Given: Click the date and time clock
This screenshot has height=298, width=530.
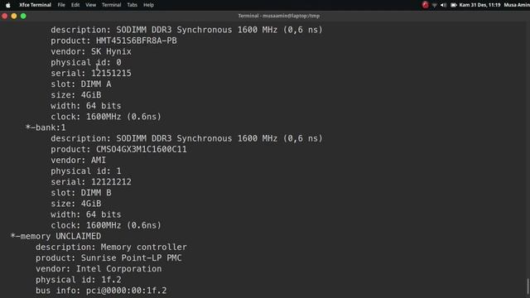Looking at the screenshot, I should click(479, 5).
